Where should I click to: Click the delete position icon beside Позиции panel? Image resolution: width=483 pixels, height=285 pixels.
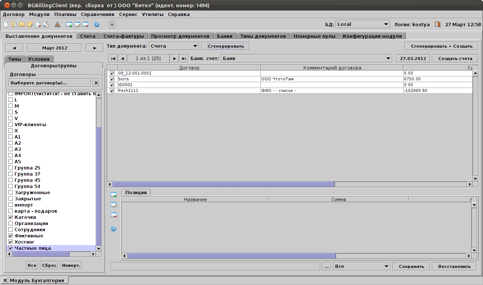click(x=114, y=215)
